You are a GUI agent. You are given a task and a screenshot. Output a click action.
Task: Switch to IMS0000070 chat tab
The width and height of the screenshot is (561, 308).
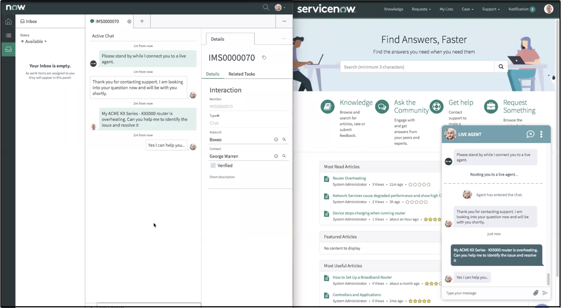coord(107,21)
